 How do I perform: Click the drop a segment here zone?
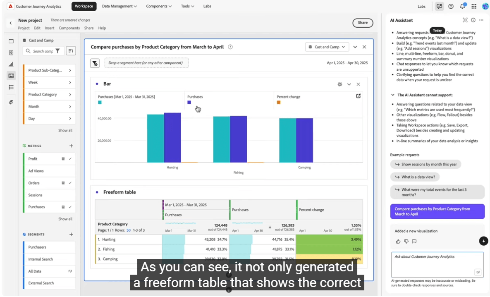click(x=146, y=63)
